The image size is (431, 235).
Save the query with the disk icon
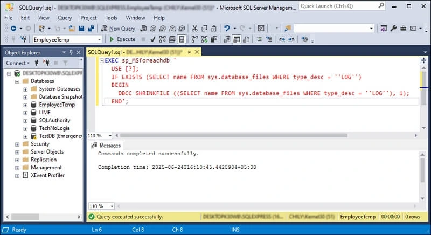point(81,29)
